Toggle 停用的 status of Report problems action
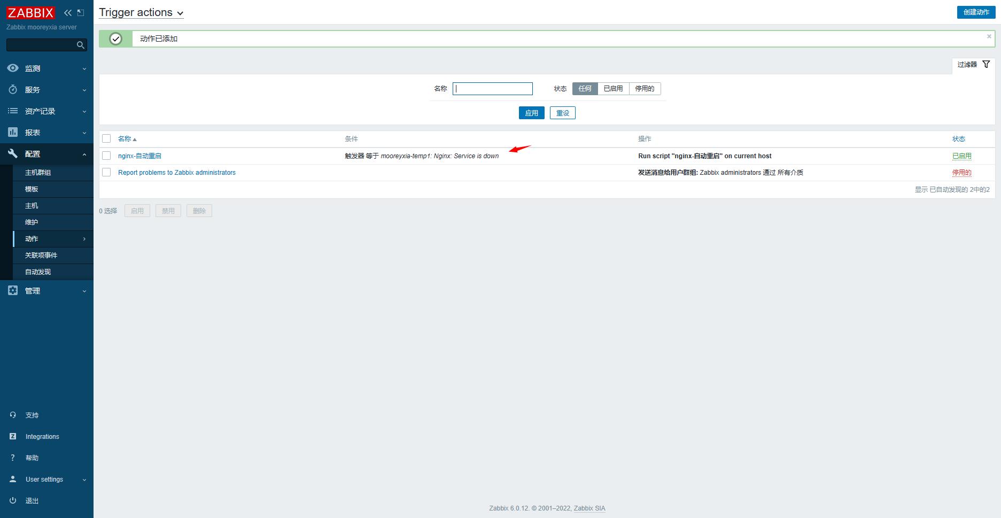This screenshot has height=518, width=1001. click(961, 173)
